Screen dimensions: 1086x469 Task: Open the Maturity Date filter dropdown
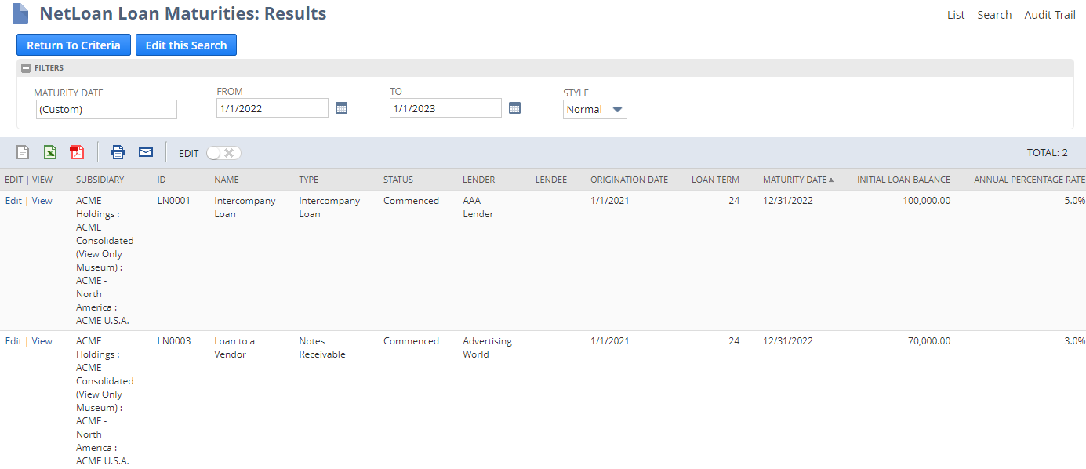point(106,110)
